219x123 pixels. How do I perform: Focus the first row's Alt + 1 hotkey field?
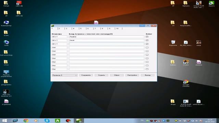(x=59, y=37)
